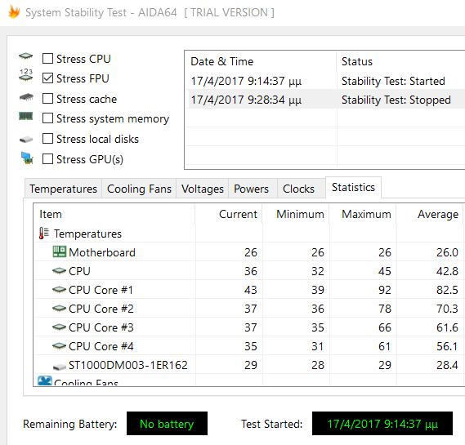
Task: Uncheck the Stress FPU checkbox
Action: point(47,78)
